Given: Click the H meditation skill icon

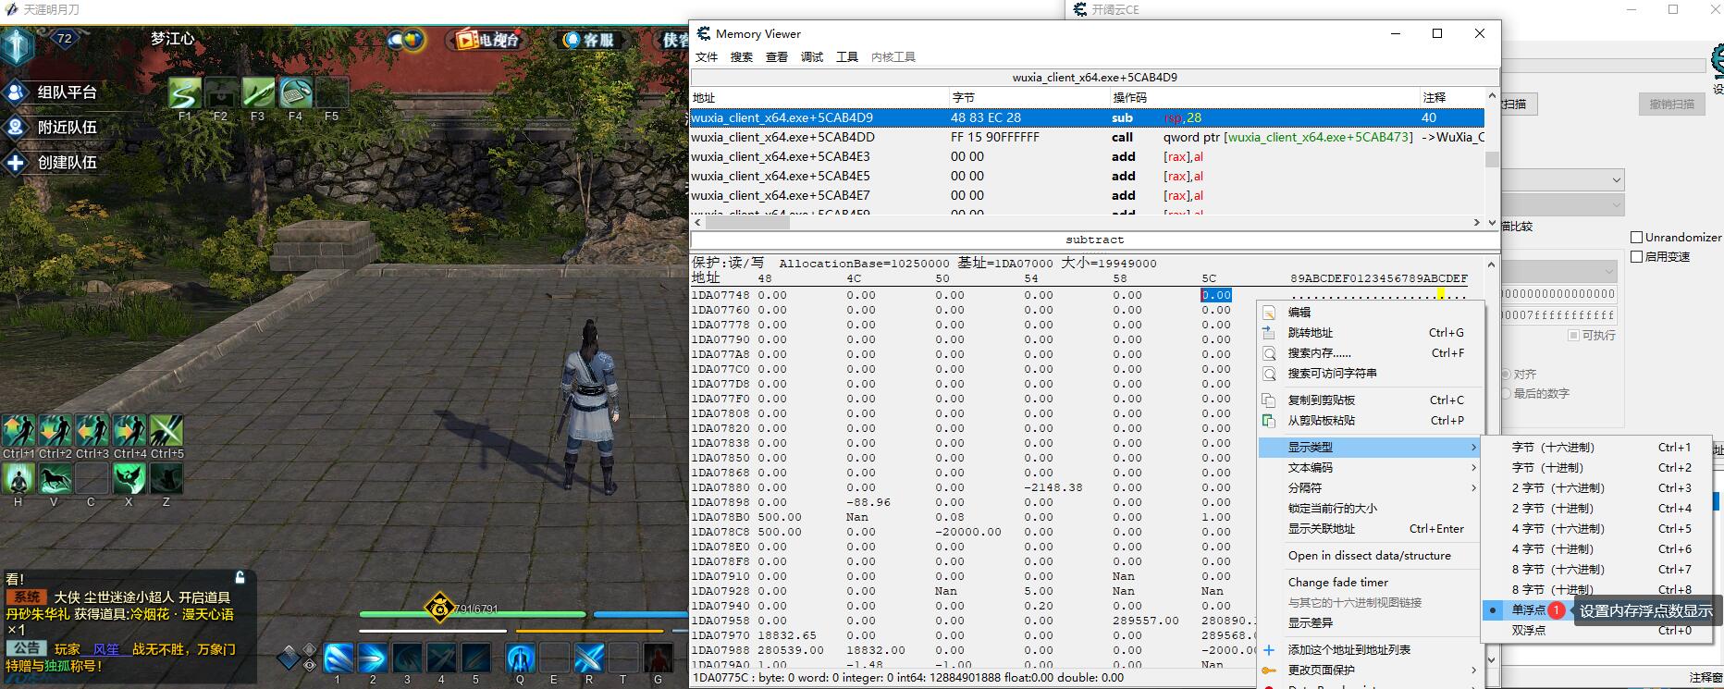Looking at the screenshot, I should (x=18, y=479).
